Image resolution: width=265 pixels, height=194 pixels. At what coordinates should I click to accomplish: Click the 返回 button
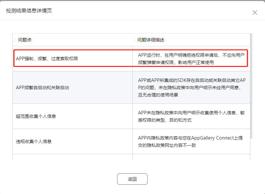(132, 179)
